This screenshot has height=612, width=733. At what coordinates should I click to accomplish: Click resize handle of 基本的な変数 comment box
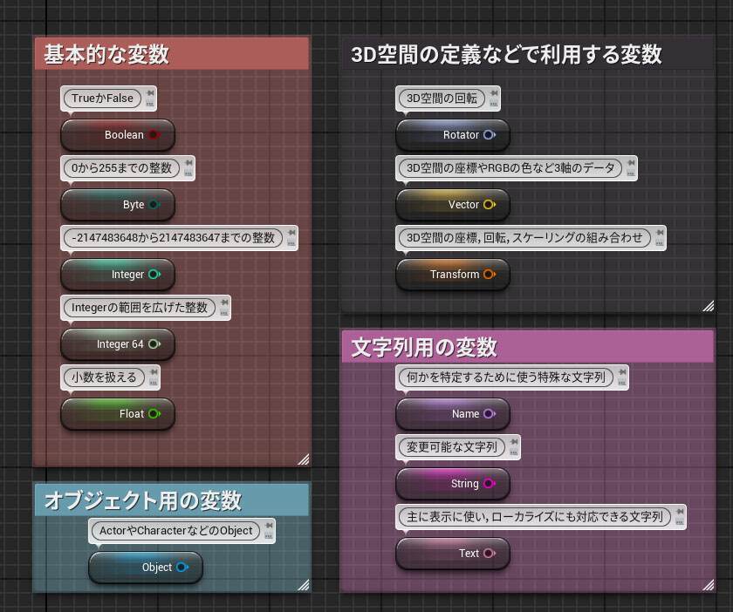point(303,459)
